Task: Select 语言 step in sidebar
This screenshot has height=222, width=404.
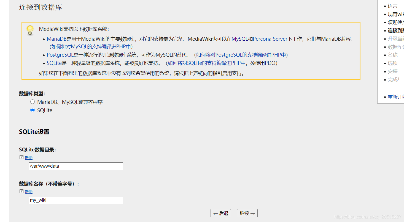Action: coord(392,6)
